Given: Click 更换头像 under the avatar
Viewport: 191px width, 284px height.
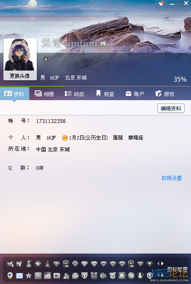Looking at the screenshot, I should pos(20,76).
